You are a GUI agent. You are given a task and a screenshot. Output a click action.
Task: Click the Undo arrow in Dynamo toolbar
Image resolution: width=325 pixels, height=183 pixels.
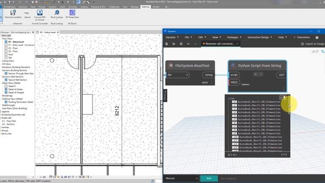coord(188,44)
